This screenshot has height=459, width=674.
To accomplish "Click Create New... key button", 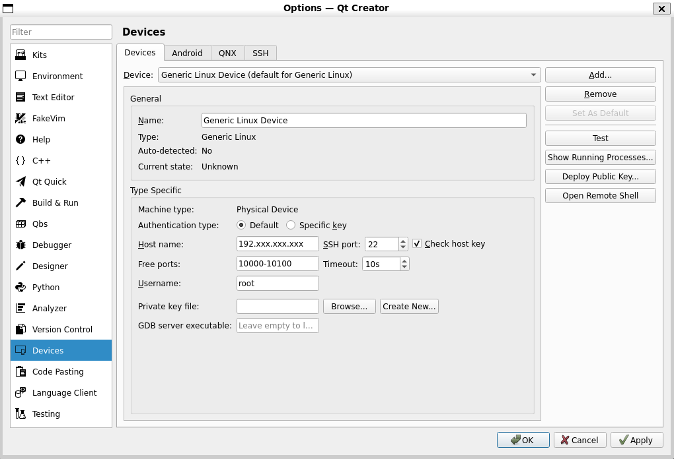I will coord(409,306).
